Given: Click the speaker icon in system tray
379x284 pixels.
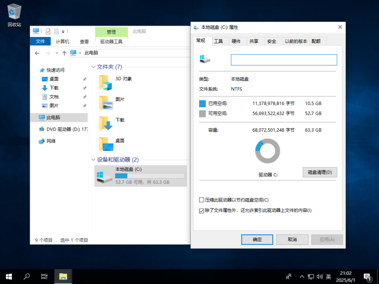Looking at the screenshot, I should click(320, 276).
